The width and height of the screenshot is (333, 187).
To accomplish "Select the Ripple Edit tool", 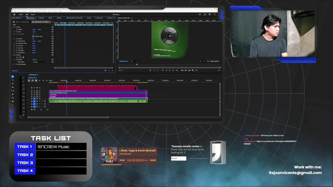I will click(x=12, y=84).
